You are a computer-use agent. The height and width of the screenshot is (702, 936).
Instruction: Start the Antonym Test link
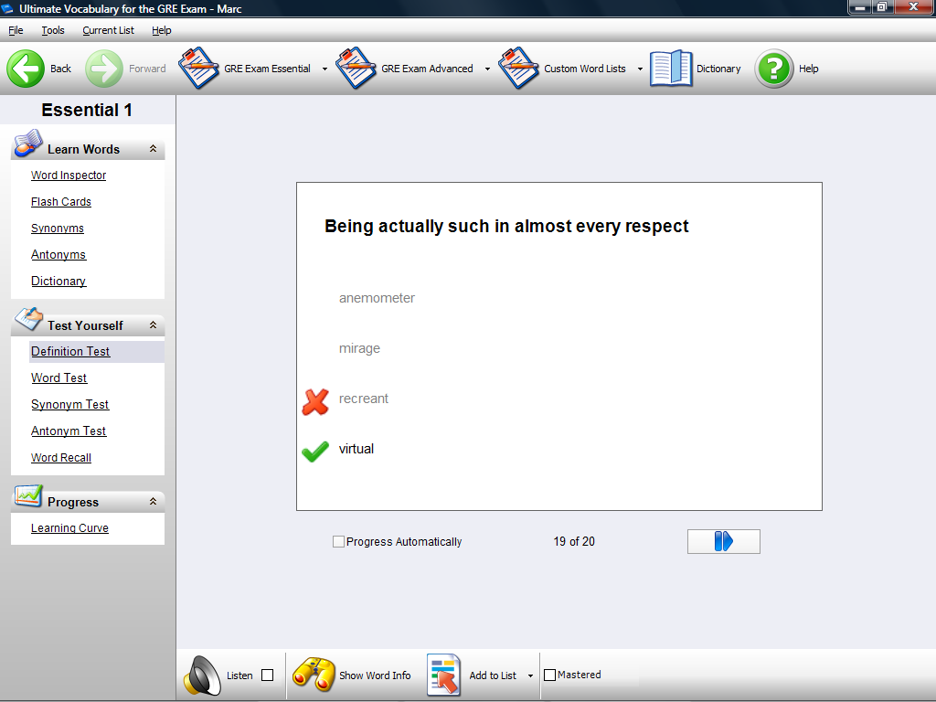click(x=69, y=431)
